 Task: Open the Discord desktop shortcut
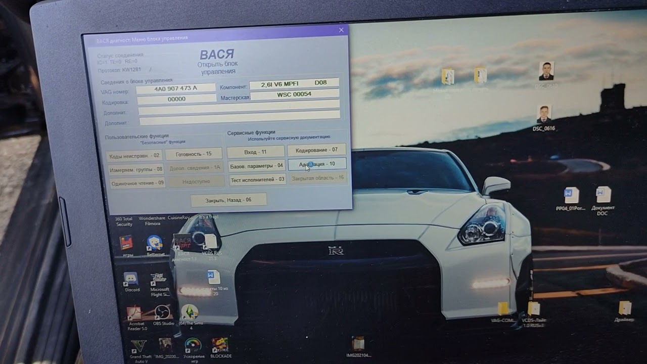click(x=131, y=281)
